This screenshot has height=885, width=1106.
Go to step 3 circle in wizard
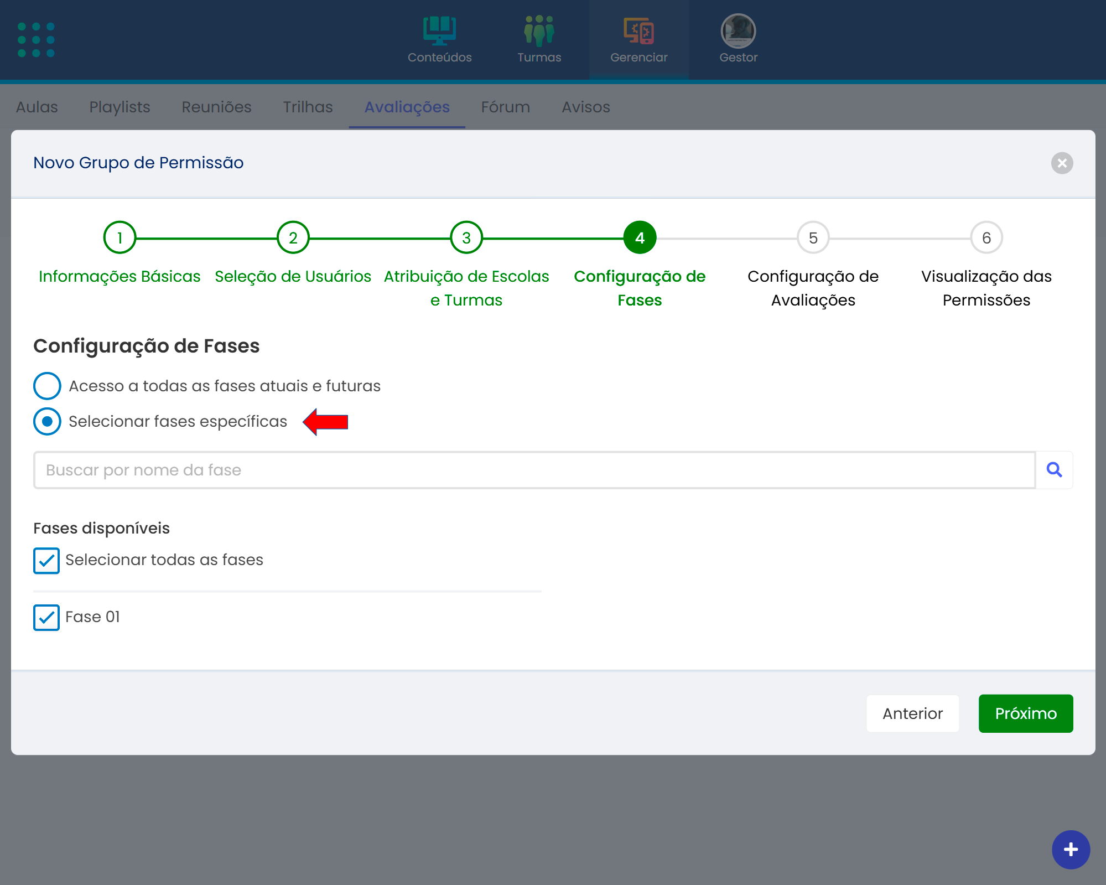pyautogui.click(x=466, y=238)
